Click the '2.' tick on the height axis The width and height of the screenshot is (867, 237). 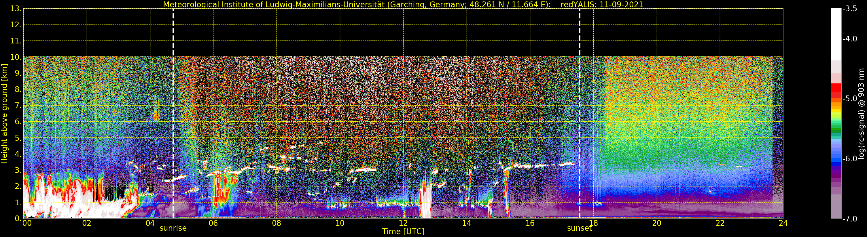(18, 186)
